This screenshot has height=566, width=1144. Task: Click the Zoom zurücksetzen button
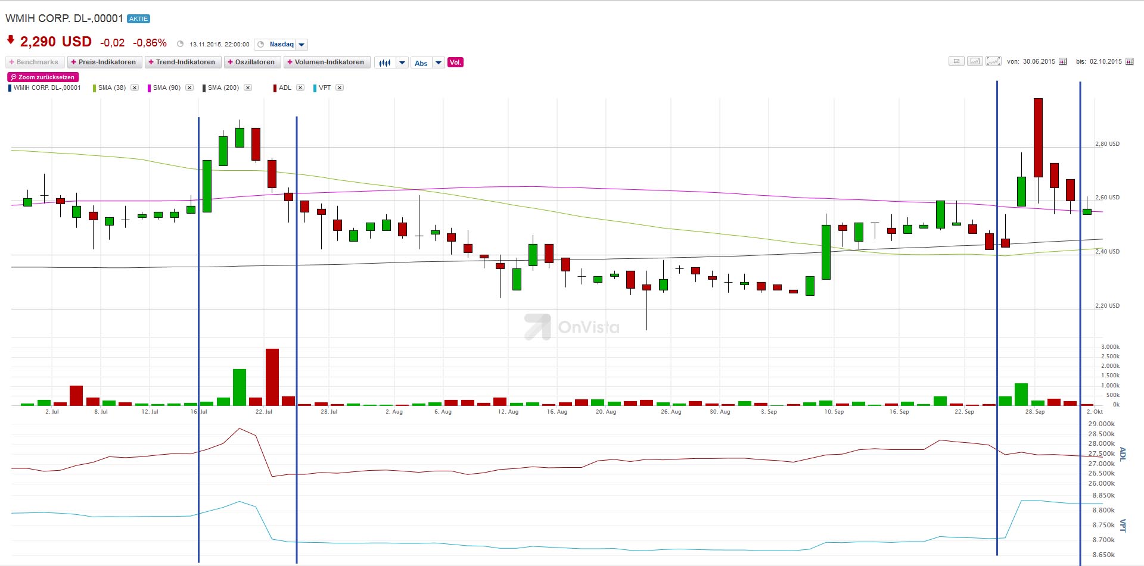point(43,77)
